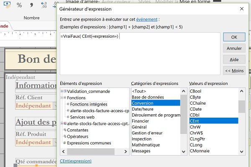Select CDate in expression values
251x167 pixels.
click(x=214, y=109)
